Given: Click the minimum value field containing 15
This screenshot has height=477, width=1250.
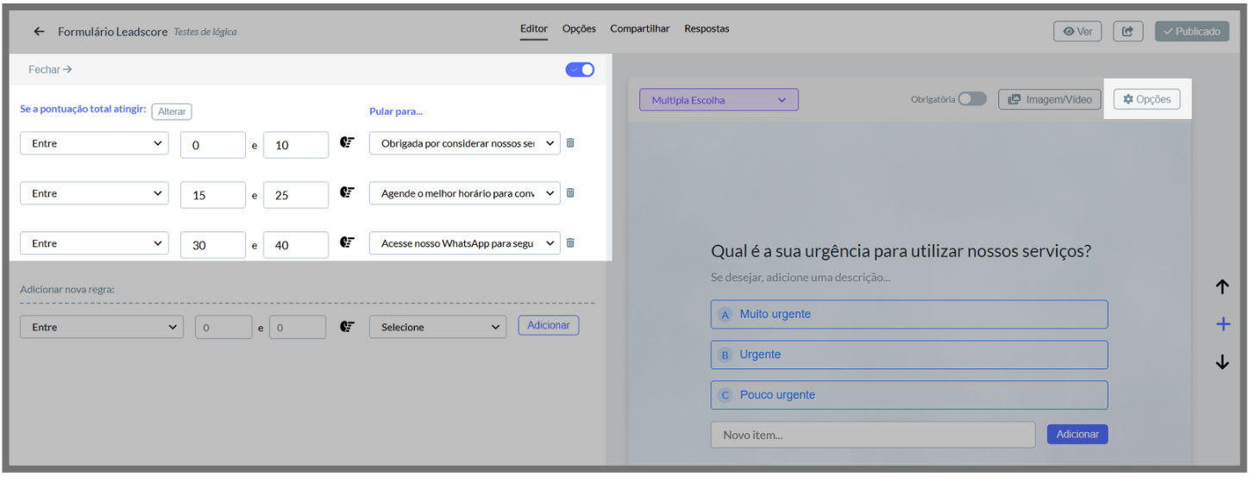Looking at the screenshot, I should tap(213, 195).
